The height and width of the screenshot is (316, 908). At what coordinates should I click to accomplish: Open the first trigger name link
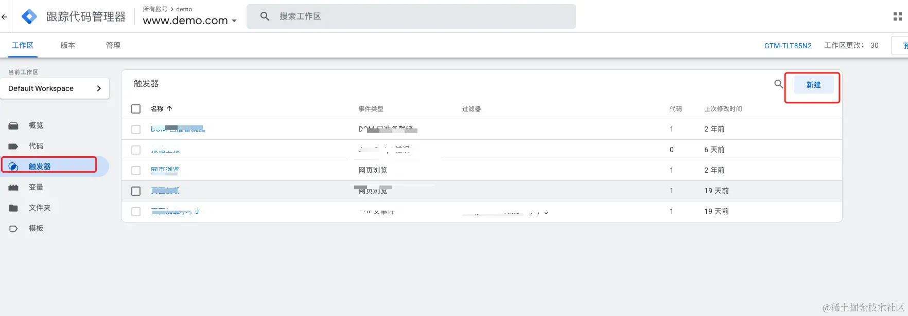pos(178,129)
